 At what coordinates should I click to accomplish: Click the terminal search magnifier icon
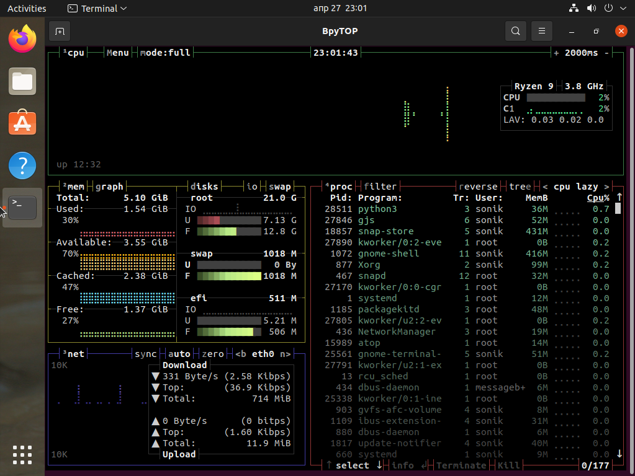coord(515,31)
